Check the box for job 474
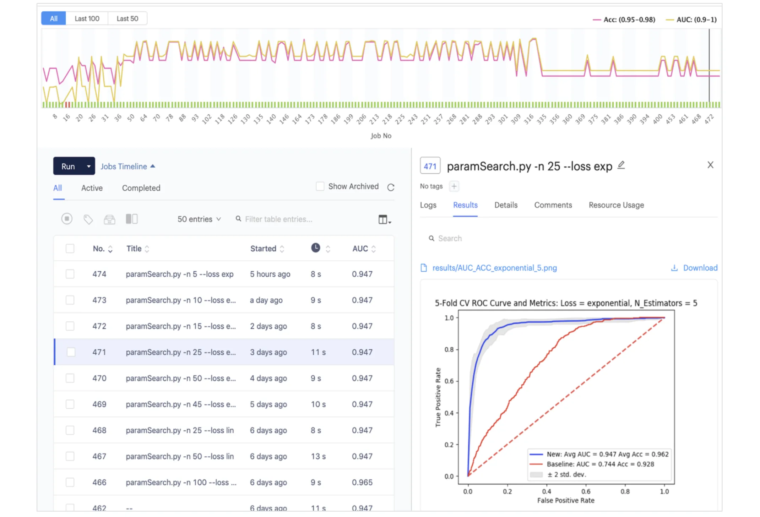The width and height of the screenshot is (760, 517). pos(70,274)
